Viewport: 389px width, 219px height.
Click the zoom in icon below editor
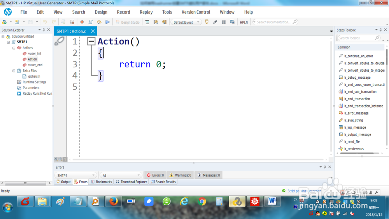tap(56, 159)
